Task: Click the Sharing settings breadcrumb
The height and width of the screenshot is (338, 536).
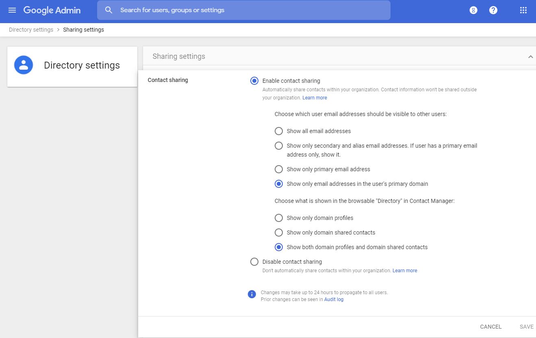Action: [83, 30]
